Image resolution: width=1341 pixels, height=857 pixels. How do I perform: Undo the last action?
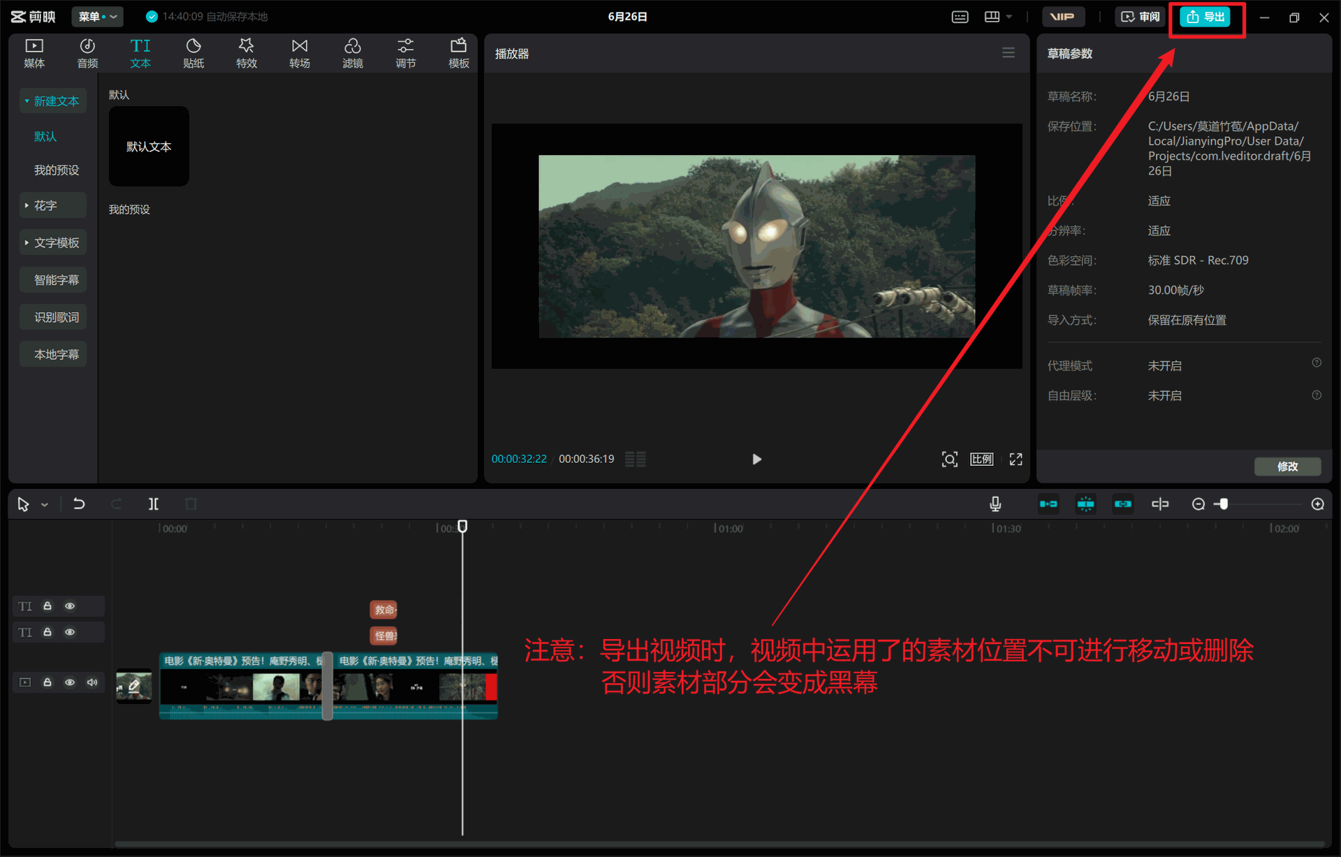[x=79, y=504]
